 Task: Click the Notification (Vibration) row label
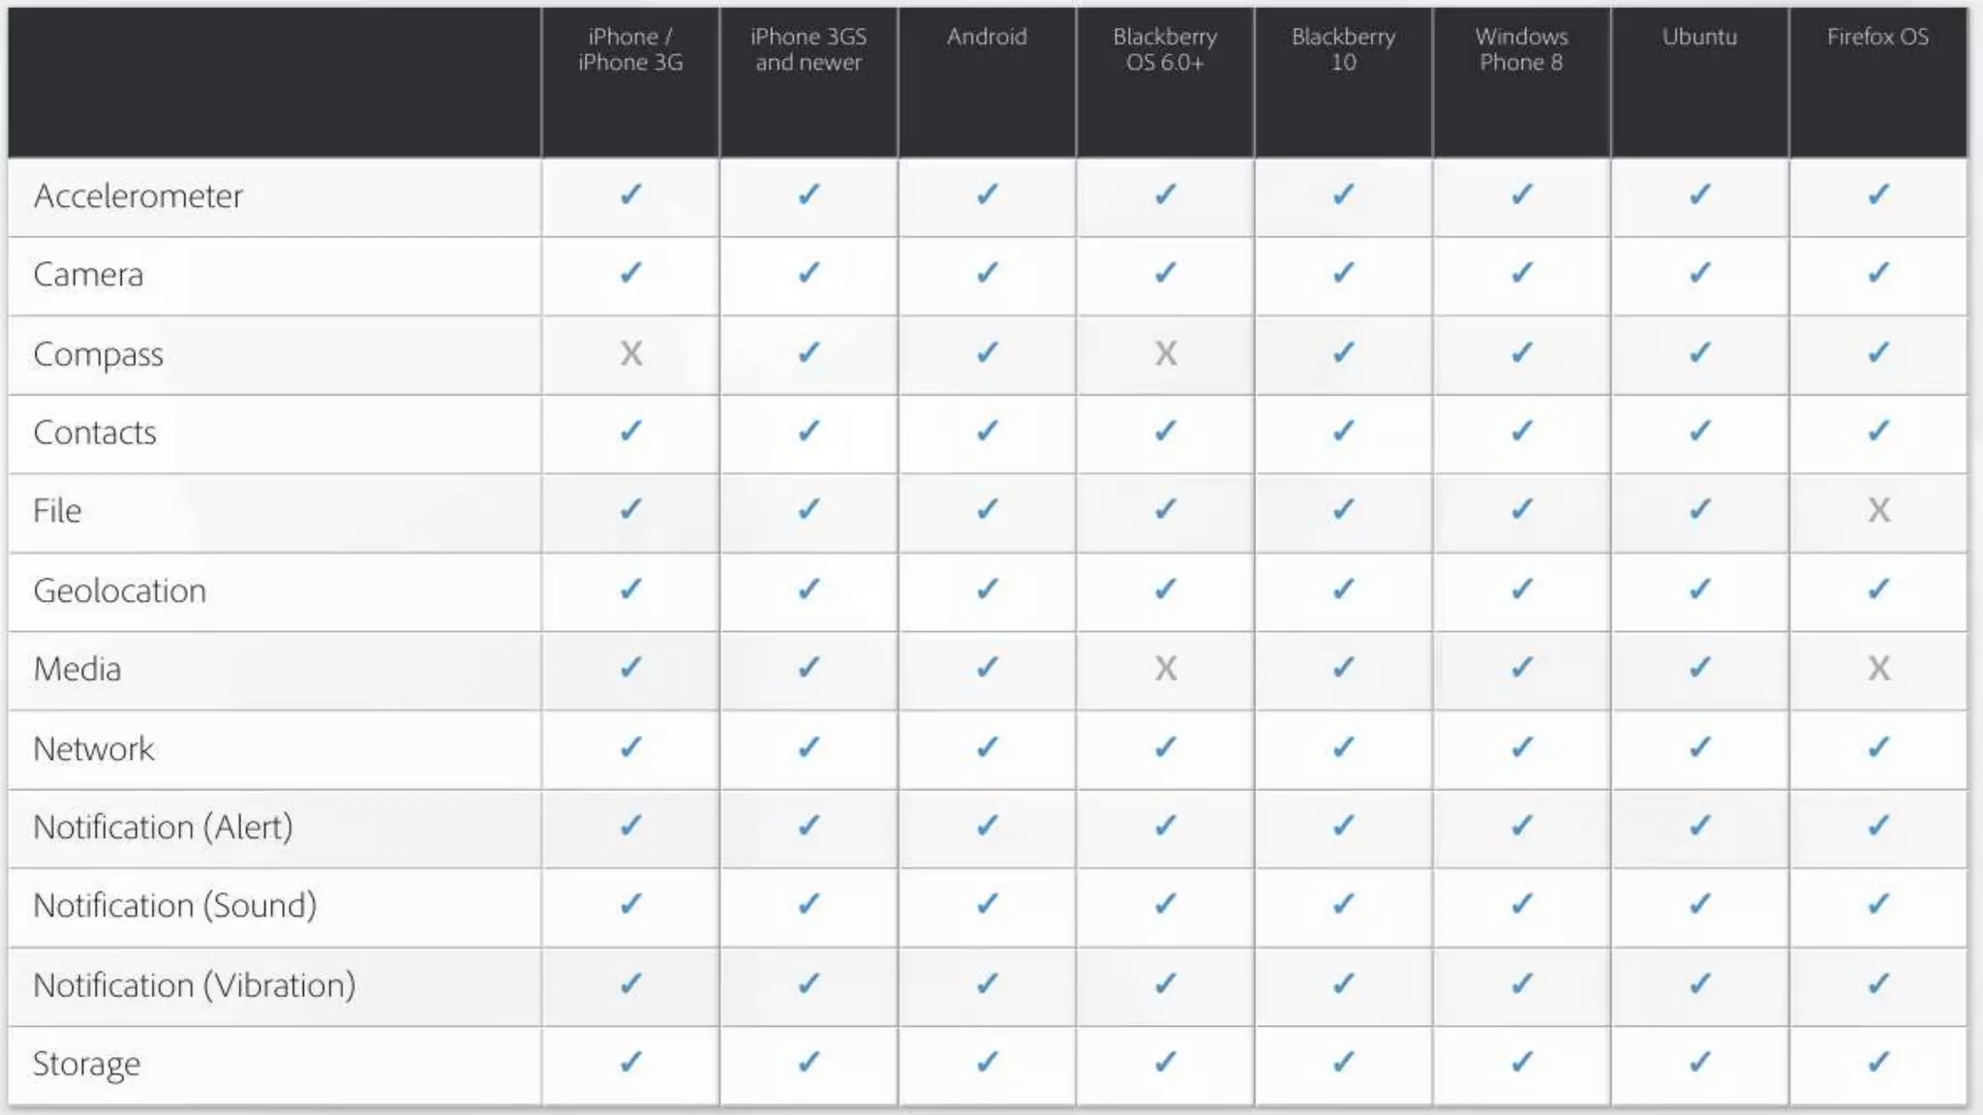click(x=195, y=985)
